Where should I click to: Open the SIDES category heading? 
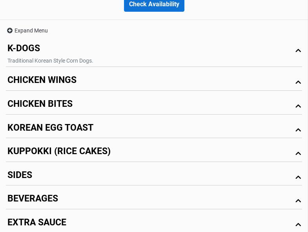20,175
